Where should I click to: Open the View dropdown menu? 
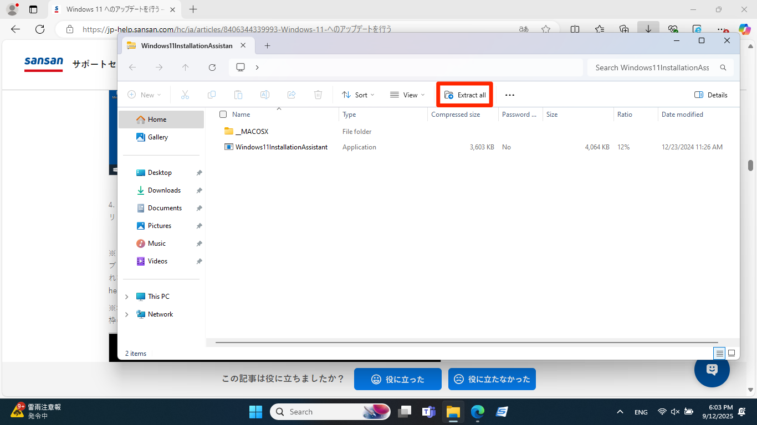tap(407, 95)
